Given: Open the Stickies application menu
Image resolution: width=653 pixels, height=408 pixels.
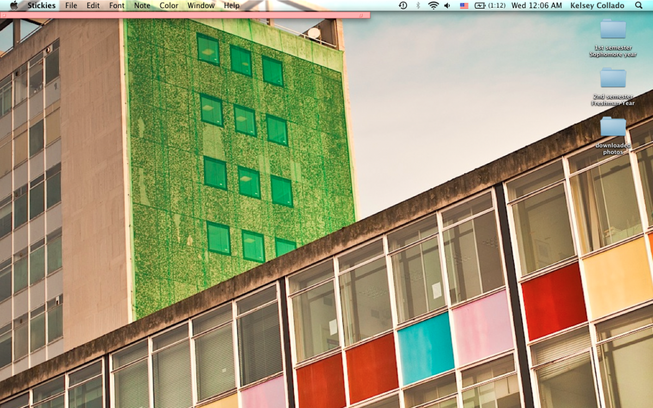Looking at the screenshot, I should pyautogui.click(x=41, y=5).
